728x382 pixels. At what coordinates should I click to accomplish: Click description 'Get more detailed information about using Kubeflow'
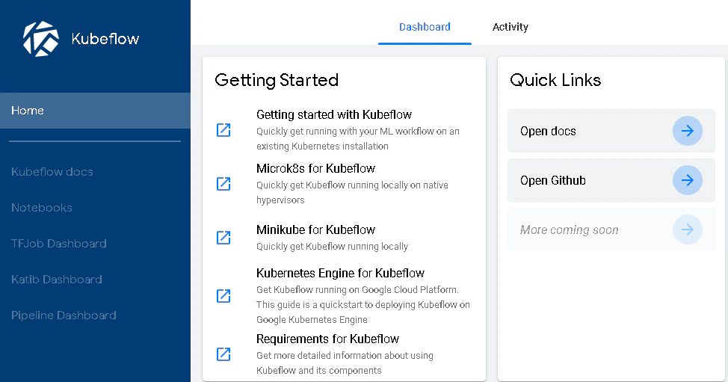[345, 363]
